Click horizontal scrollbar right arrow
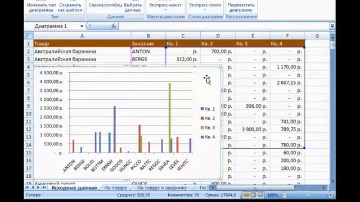Viewport: 360px width, 202px height. (324, 188)
